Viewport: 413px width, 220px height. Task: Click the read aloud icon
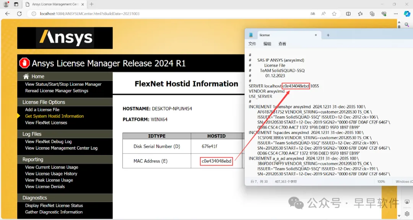pyautogui.click(x=324, y=14)
